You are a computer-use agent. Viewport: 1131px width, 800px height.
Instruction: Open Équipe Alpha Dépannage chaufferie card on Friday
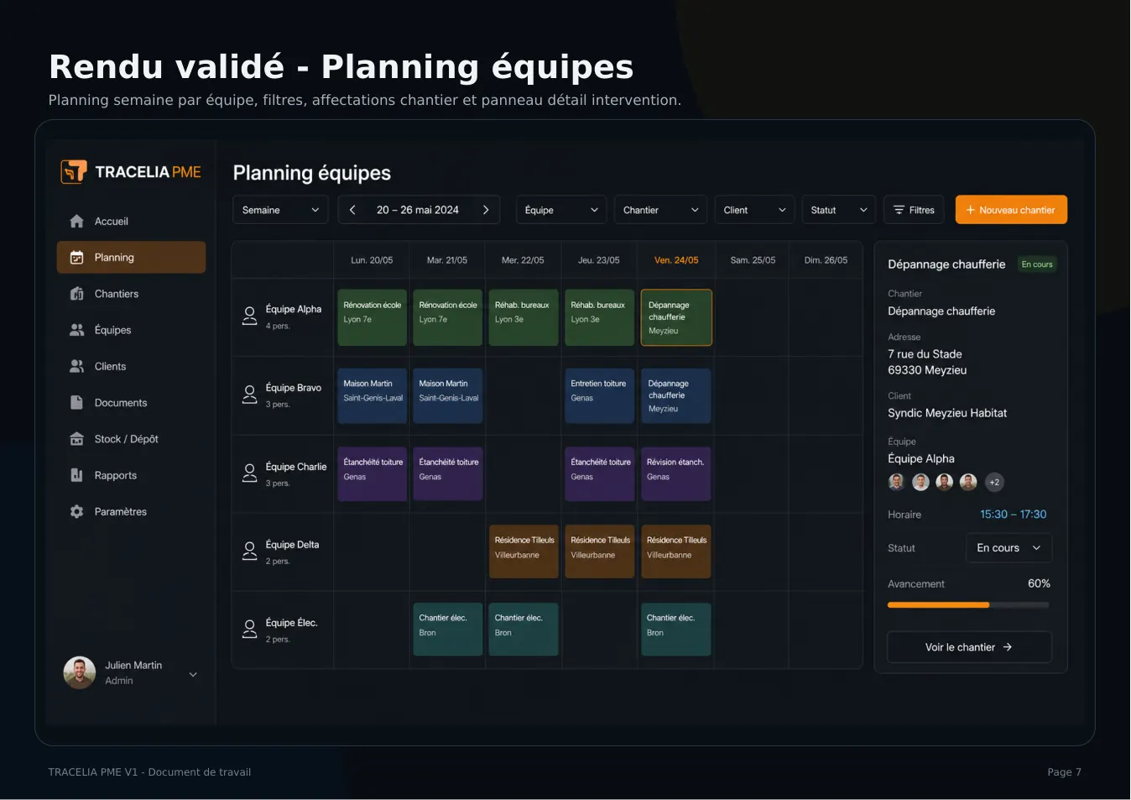click(x=676, y=317)
